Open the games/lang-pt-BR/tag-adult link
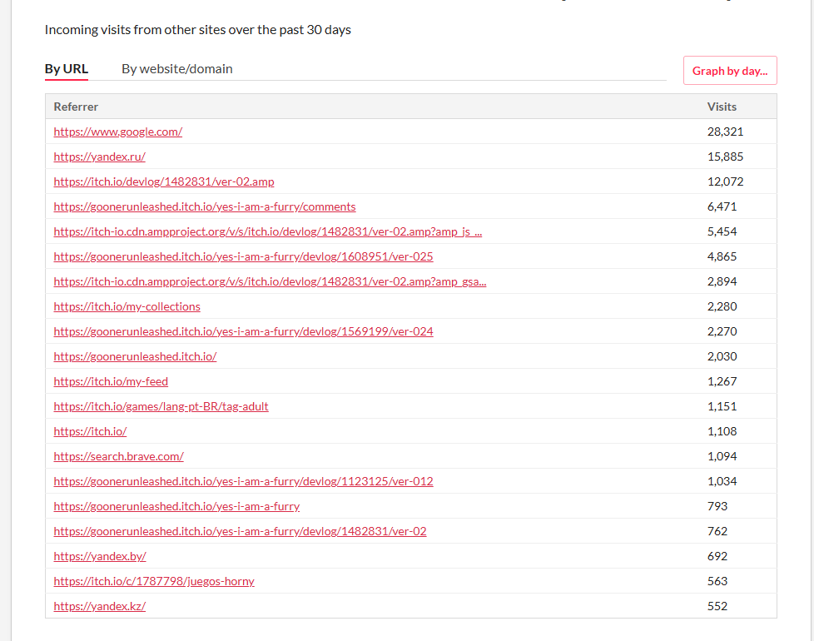This screenshot has height=641, width=814. coord(161,406)
